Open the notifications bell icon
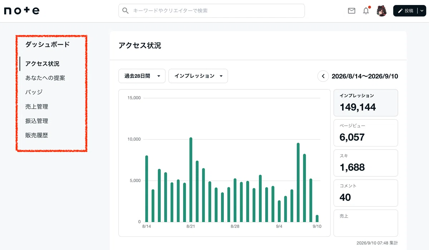 pos(366,11)
